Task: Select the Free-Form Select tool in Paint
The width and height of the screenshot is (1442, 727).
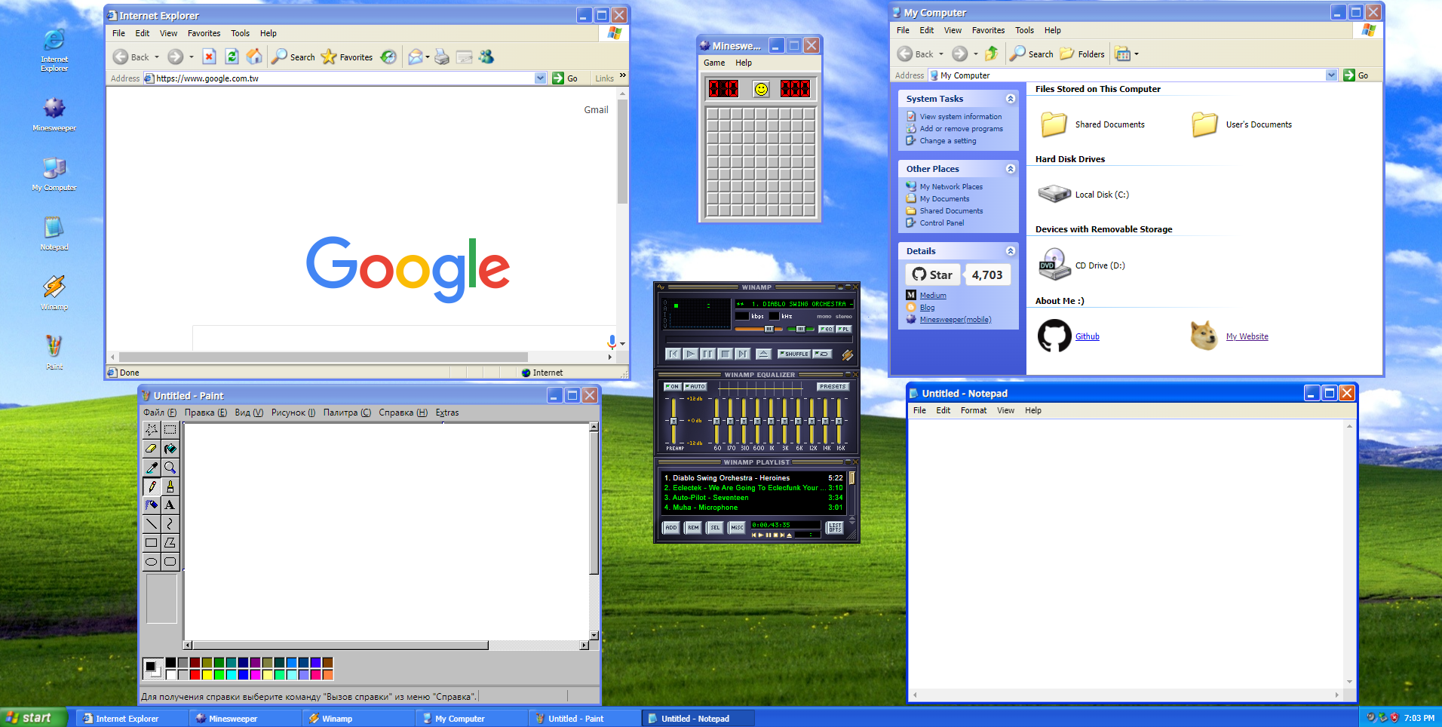Action: coord(152,430)
